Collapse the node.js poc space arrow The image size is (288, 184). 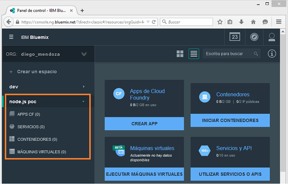coord(84,101)
